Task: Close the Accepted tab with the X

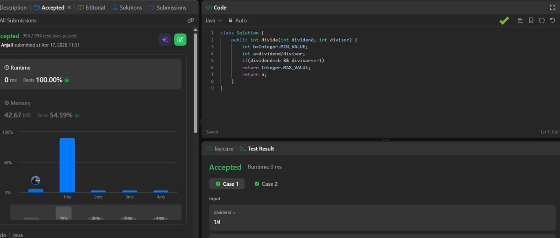Action: pyautogui.click(x=69, y=7)
